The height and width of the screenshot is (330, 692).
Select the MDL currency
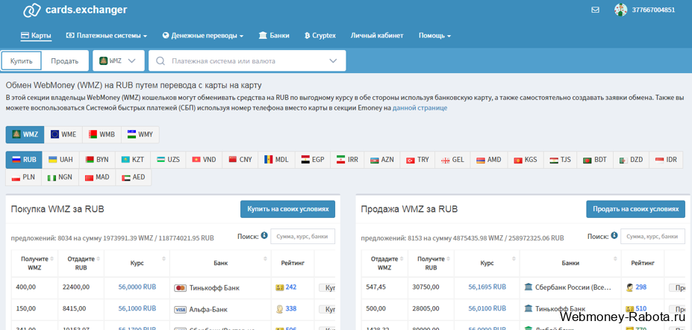click(276, 160)
